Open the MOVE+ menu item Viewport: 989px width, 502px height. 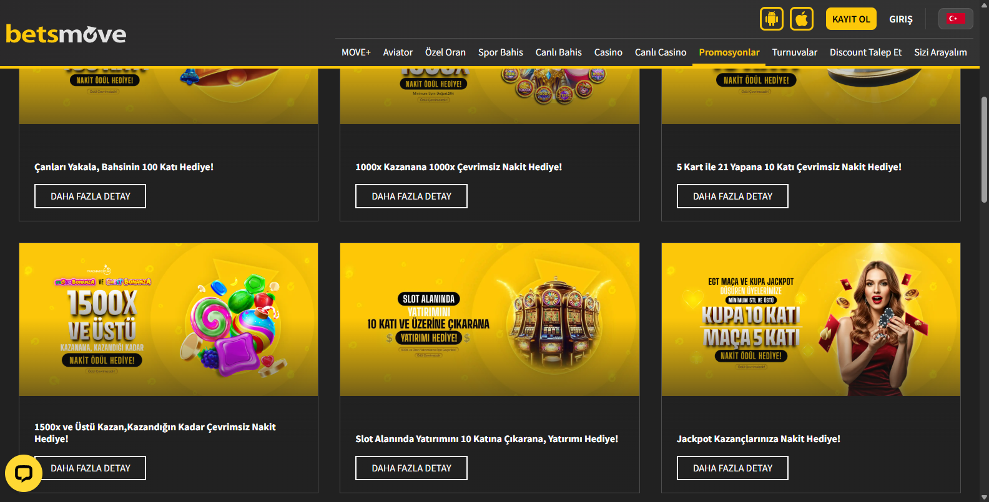(x=356, y=52)
